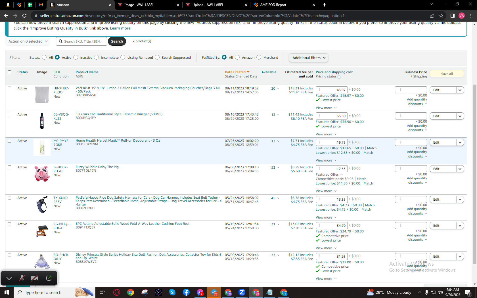Tick the checkbox for the VacPak-It row
This screenshot has height=298, width=477.
tap(10, 88)
